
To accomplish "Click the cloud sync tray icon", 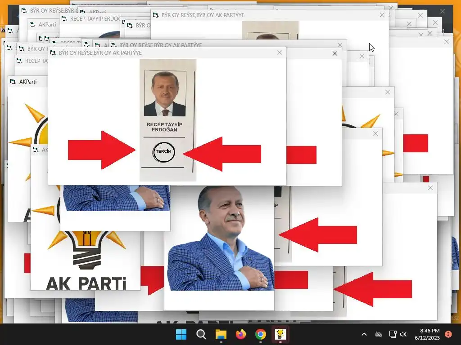I will point(379,334).
